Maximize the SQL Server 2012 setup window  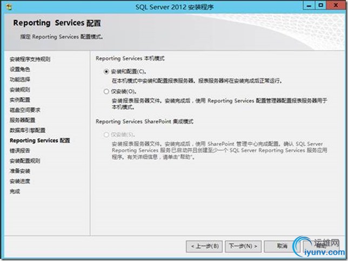tap(320, 5)
